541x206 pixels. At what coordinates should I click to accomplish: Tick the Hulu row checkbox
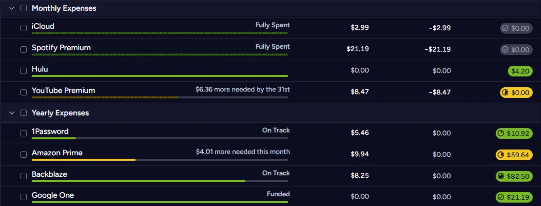[x=23, y=71]
